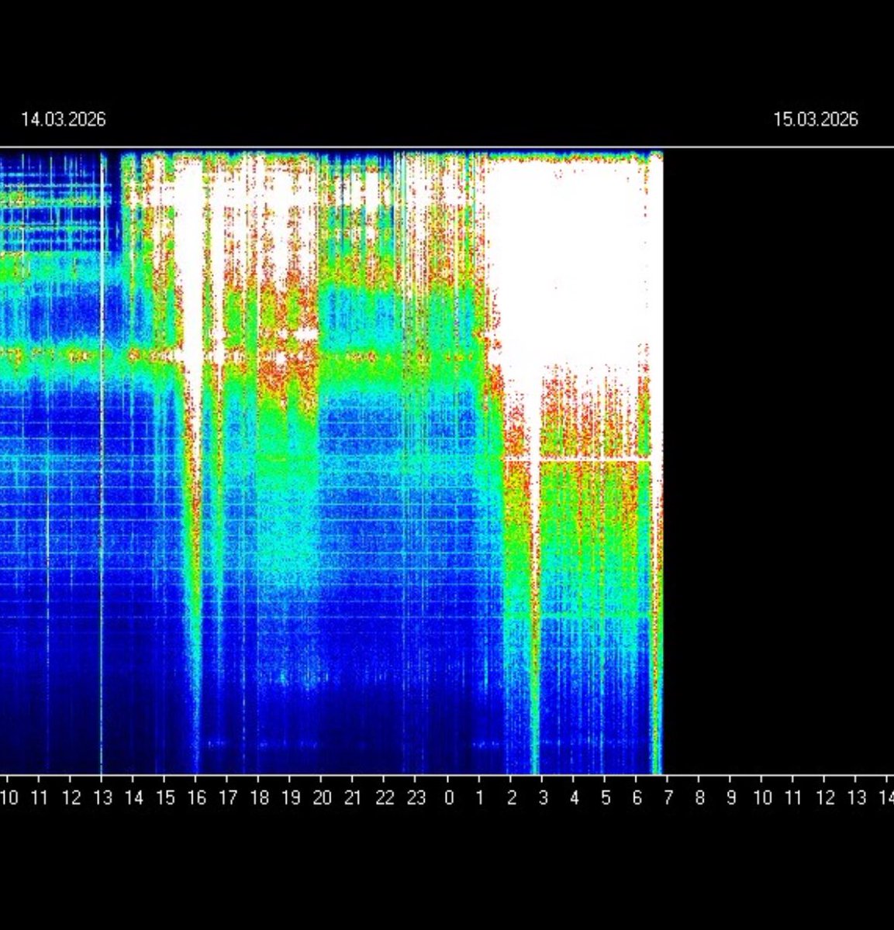Select the 15 hour axis label

(165, 798)
